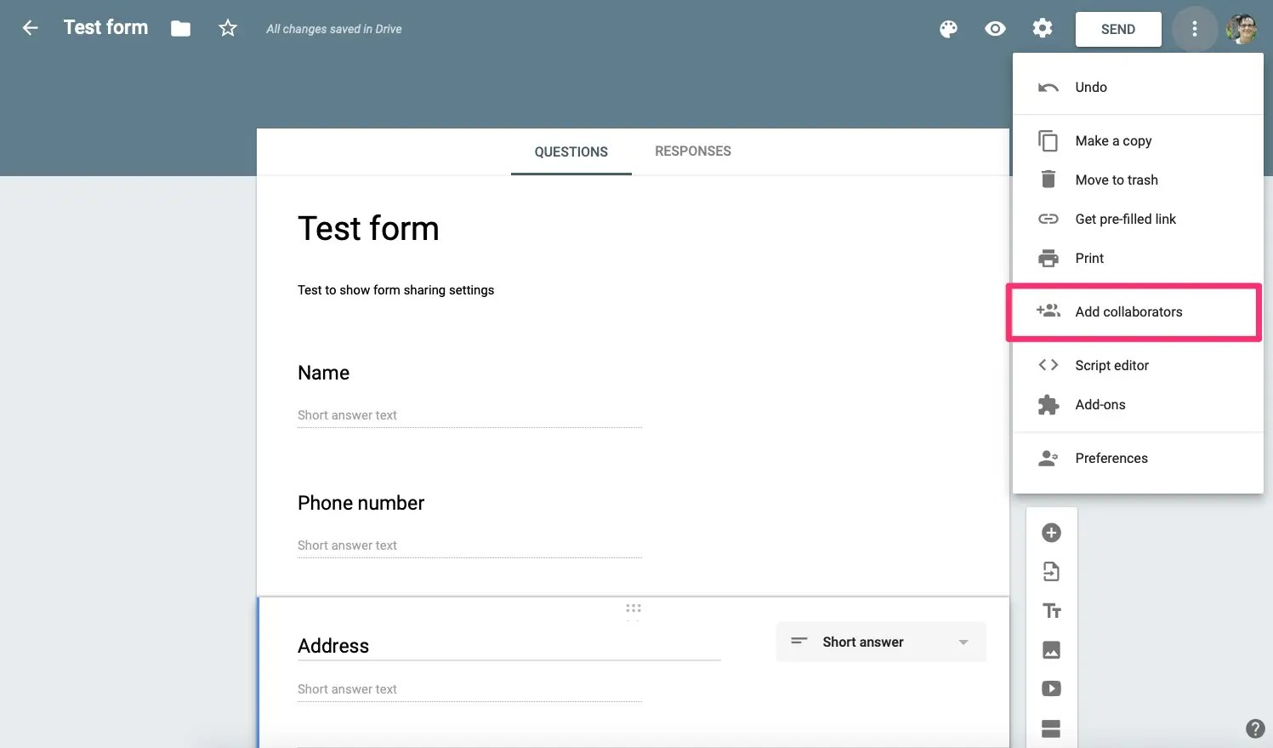Screen dimensions: 1273x748
Task: Add a section from side toolbar
Action: 1051,728
